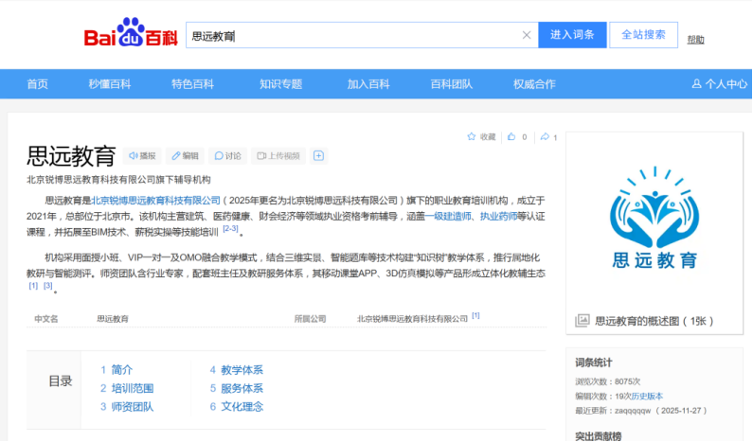This screenshot has width=753, height=442.
Task: Click the 进入词条 button
Action: point(571,35)
